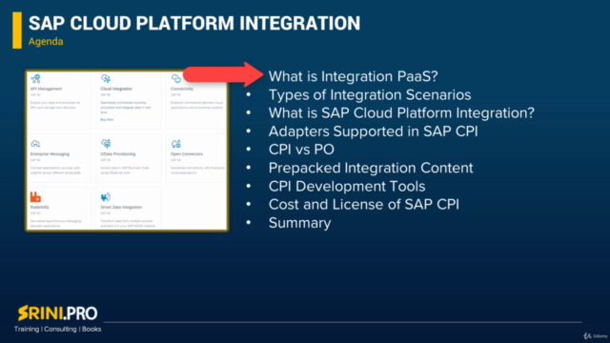
Task: Select the 'Open Connectors' tile label
Action: click(x=187, y=154)
